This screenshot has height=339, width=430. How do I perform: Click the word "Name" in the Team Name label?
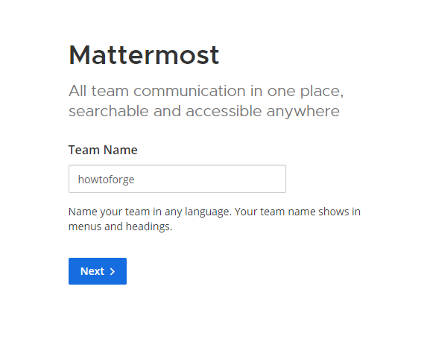coord(121,150)
